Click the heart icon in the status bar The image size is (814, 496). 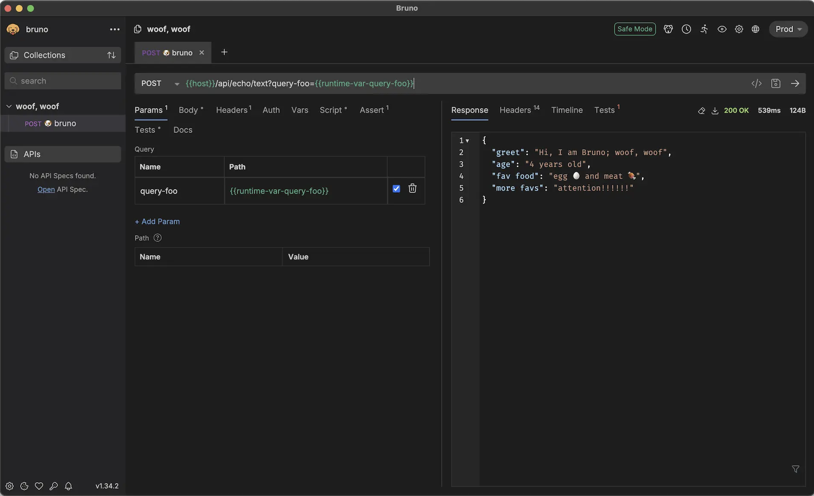tap(39, 486)
